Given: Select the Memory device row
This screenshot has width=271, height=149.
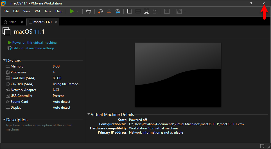Looking at the screenshot, I should point(44,66).
